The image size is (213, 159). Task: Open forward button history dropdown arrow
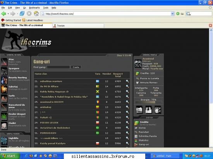tap(17, 14)
